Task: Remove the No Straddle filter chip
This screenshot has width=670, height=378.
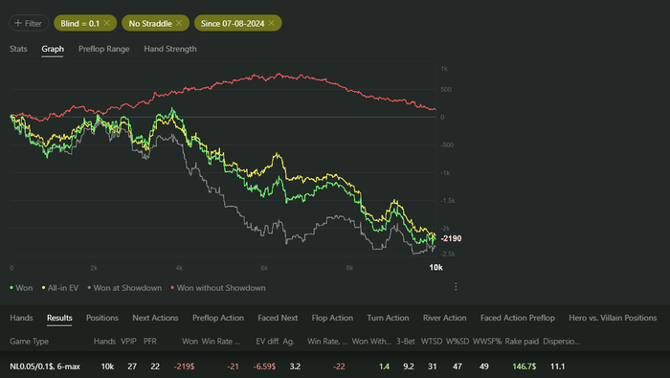Action: coord(179,23)
